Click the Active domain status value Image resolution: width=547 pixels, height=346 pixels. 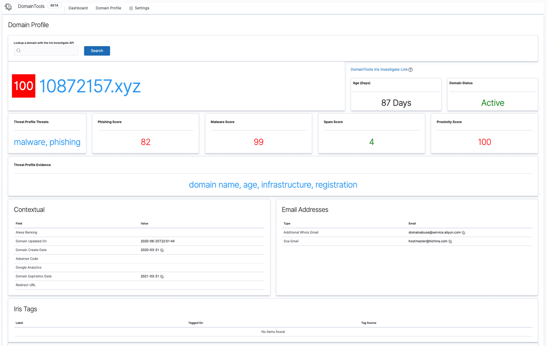[493, 103]
